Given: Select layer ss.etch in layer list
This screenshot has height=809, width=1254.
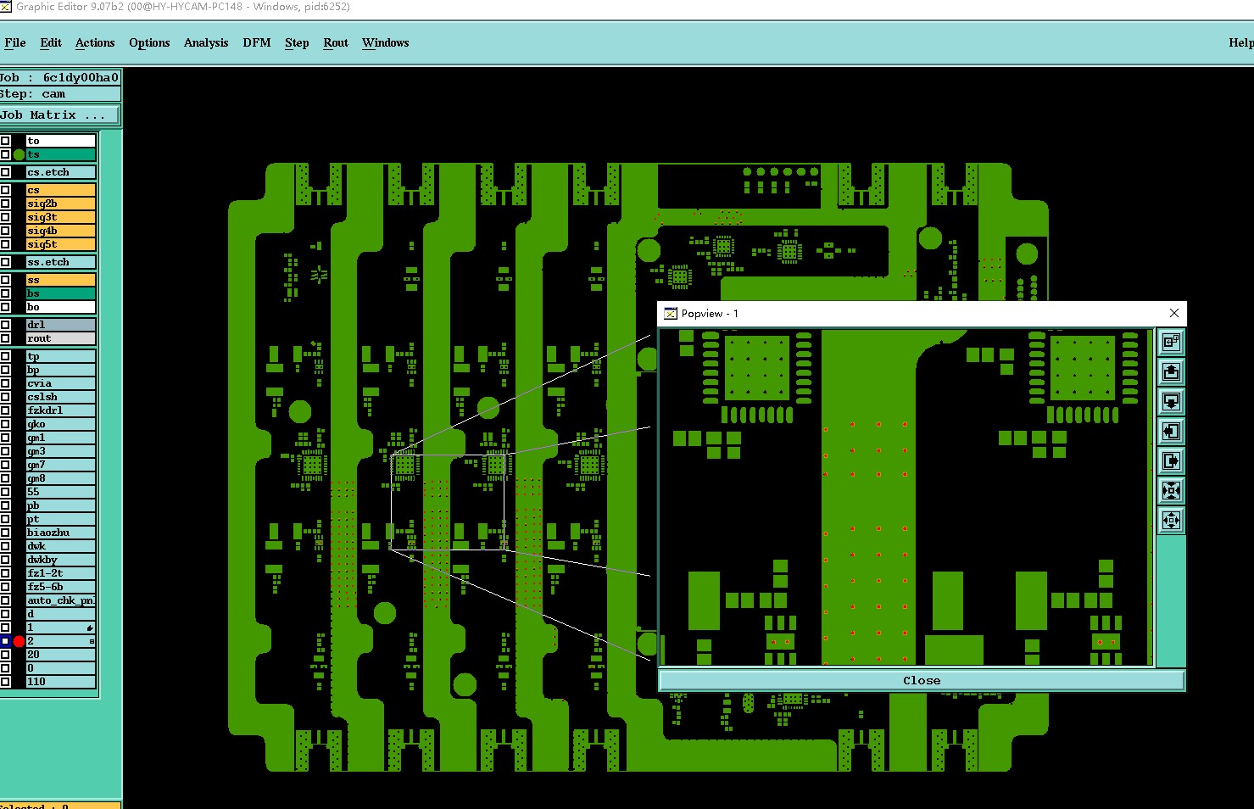Looking at the screenshot, I should (x=60, y=262).
